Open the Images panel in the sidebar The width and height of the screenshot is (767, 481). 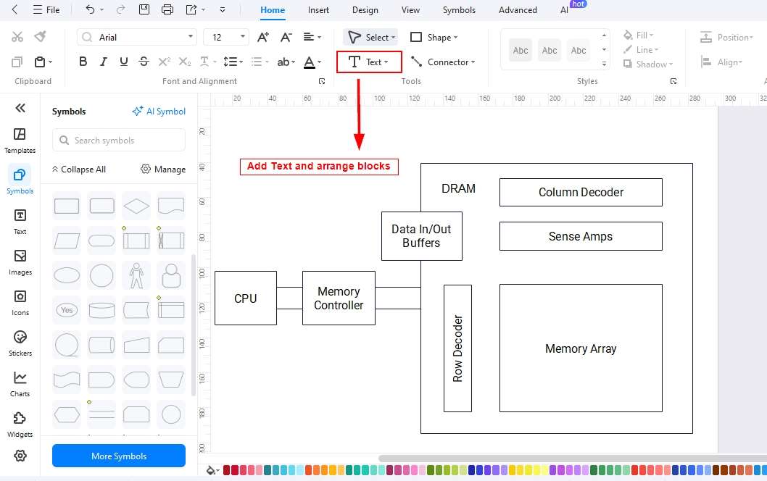click(20, 262)
